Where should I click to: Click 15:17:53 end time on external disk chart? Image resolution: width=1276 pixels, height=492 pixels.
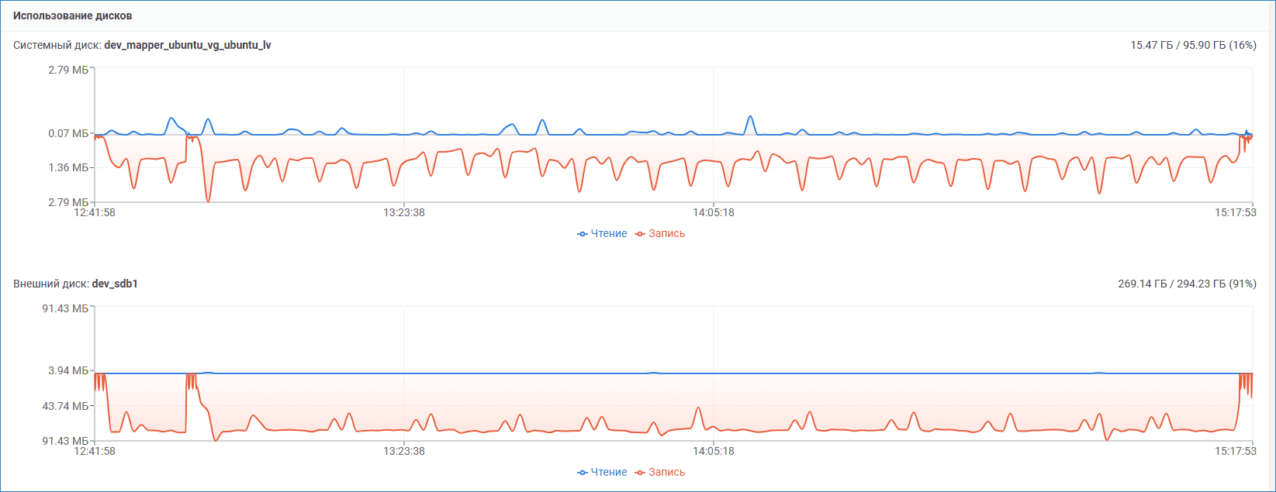tap(1235, 451)
